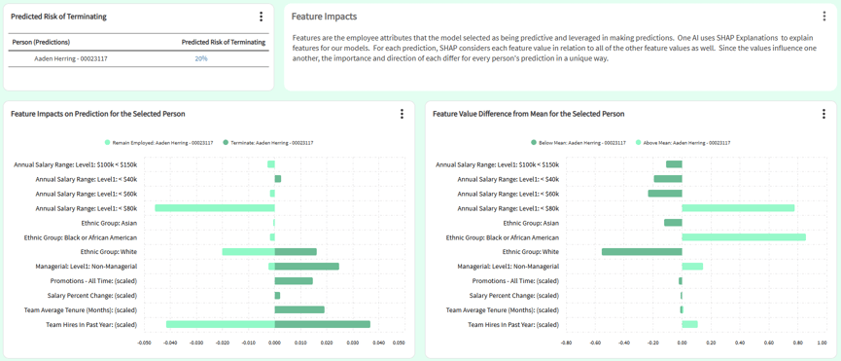Click Managerial Non-Managerial Terminate bar
Screen dimensions: 841x361
307,266
